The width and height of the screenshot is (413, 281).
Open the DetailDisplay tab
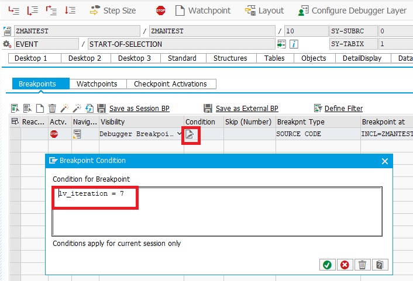[x=362, y=58]
